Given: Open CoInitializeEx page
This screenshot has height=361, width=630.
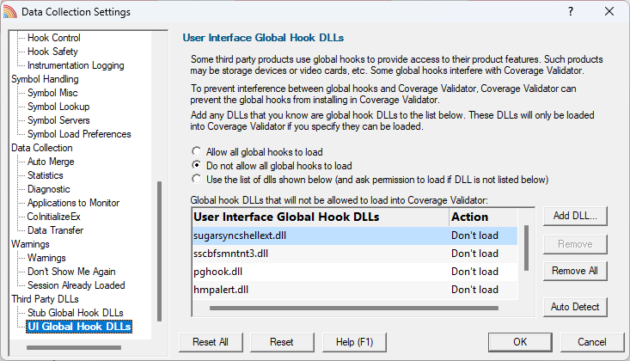Looking at the screenshot, I should pos(54,217).
